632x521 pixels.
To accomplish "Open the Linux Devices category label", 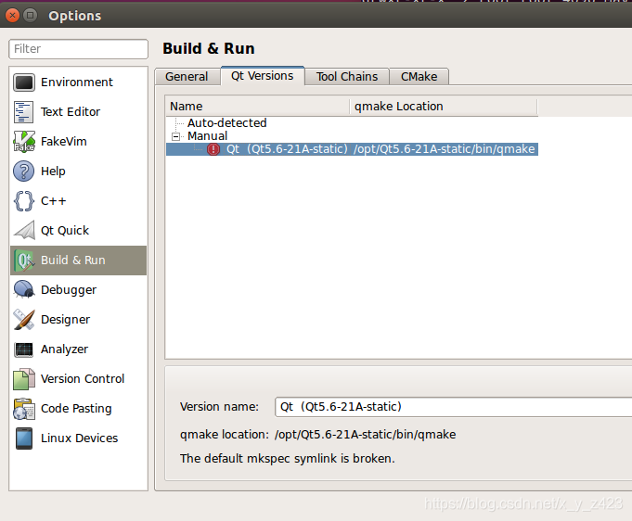I will [80, 438].
